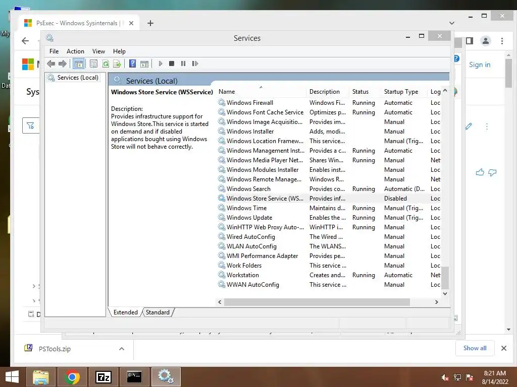Click the browser back arrow
This screenshot has height=387, width=517.
pos(25,41)
